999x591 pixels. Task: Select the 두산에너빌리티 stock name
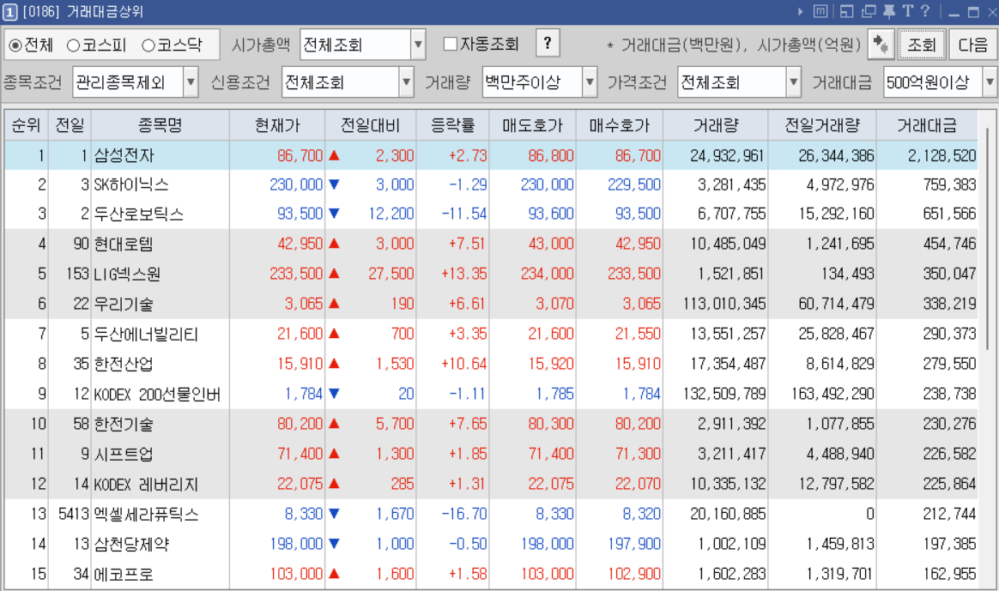[x=147, y=335]
